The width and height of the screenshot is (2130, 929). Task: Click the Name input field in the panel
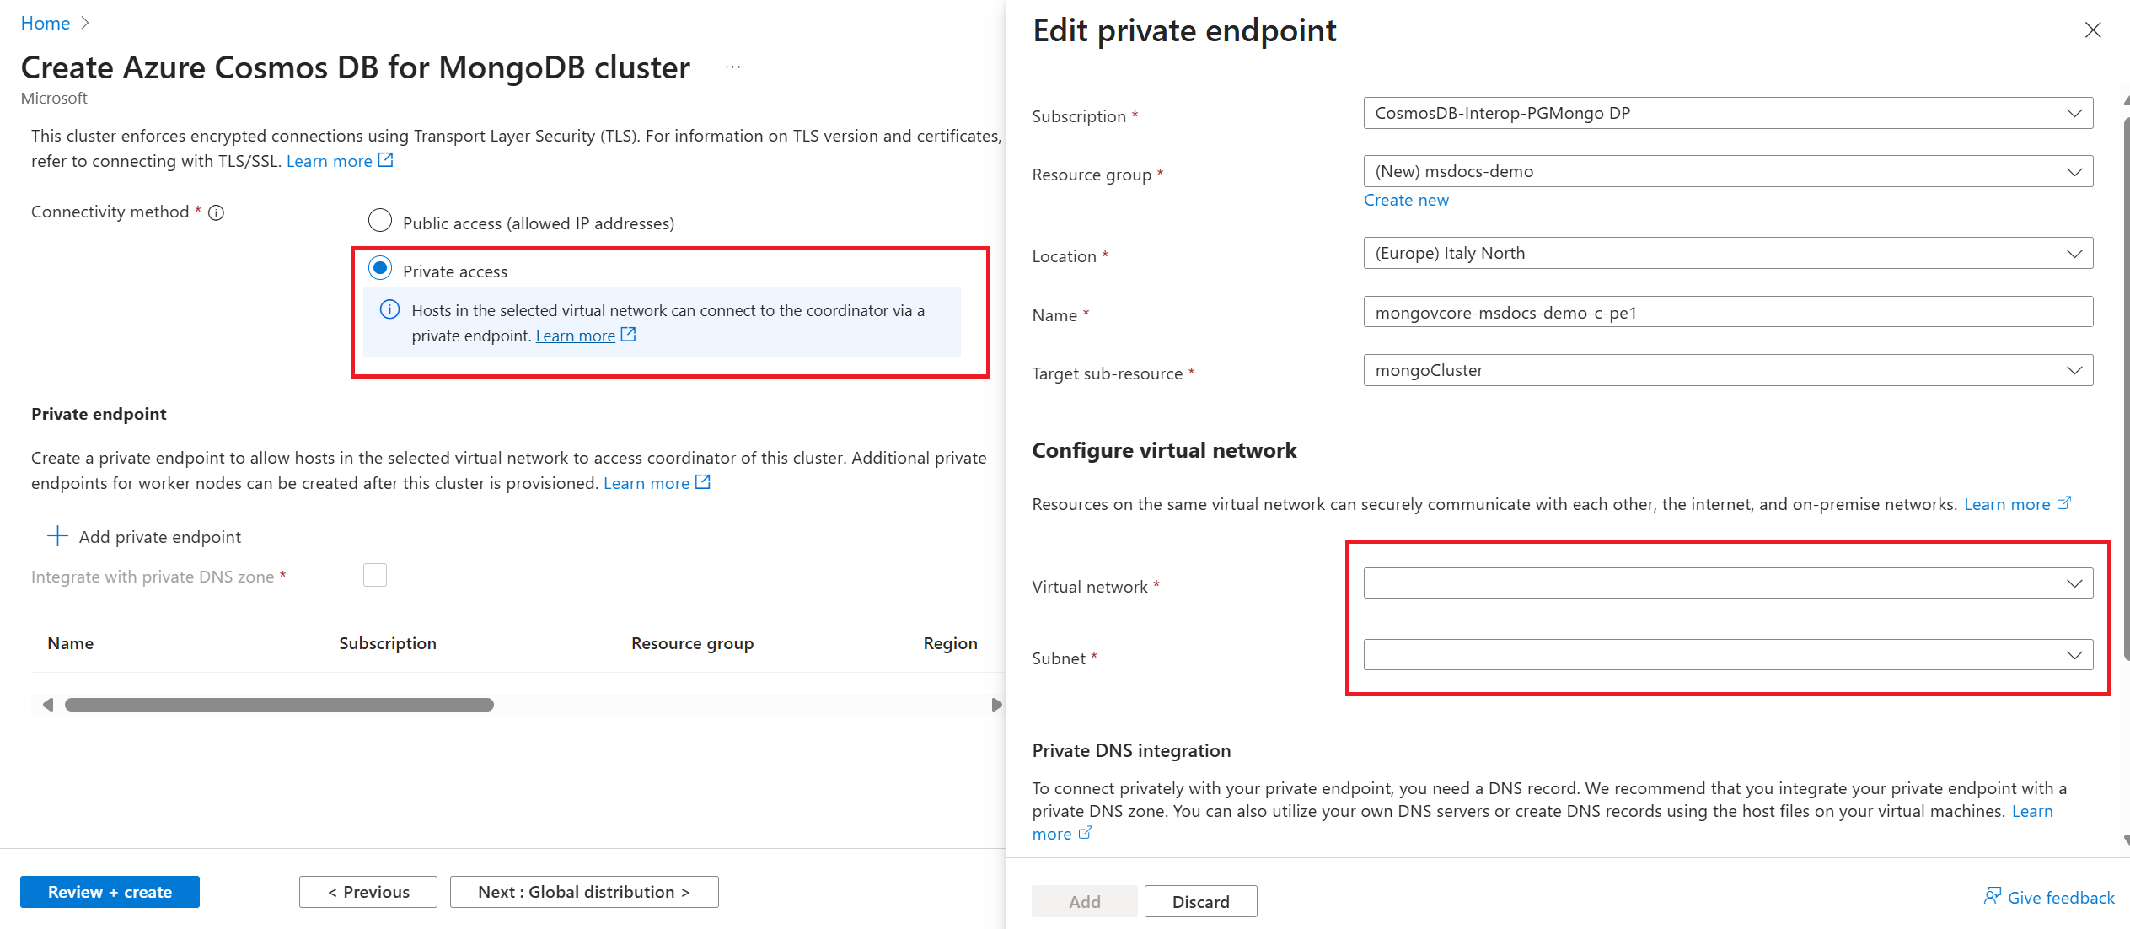[1727, 311]
